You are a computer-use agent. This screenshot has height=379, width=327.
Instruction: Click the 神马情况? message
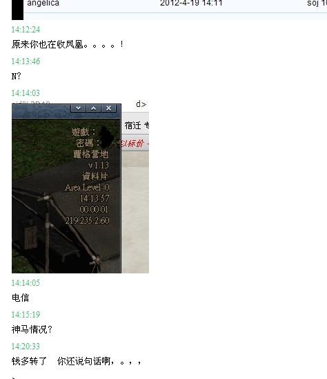(32, 329)
